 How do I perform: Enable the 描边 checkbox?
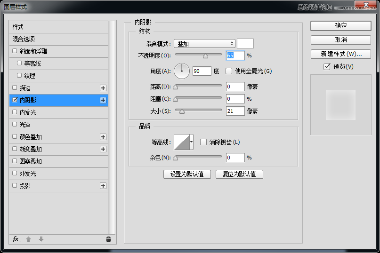15,87
